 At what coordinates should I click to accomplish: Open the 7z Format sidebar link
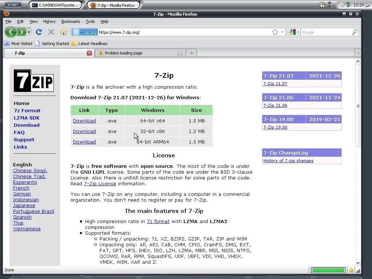click(x=27, y=110)
